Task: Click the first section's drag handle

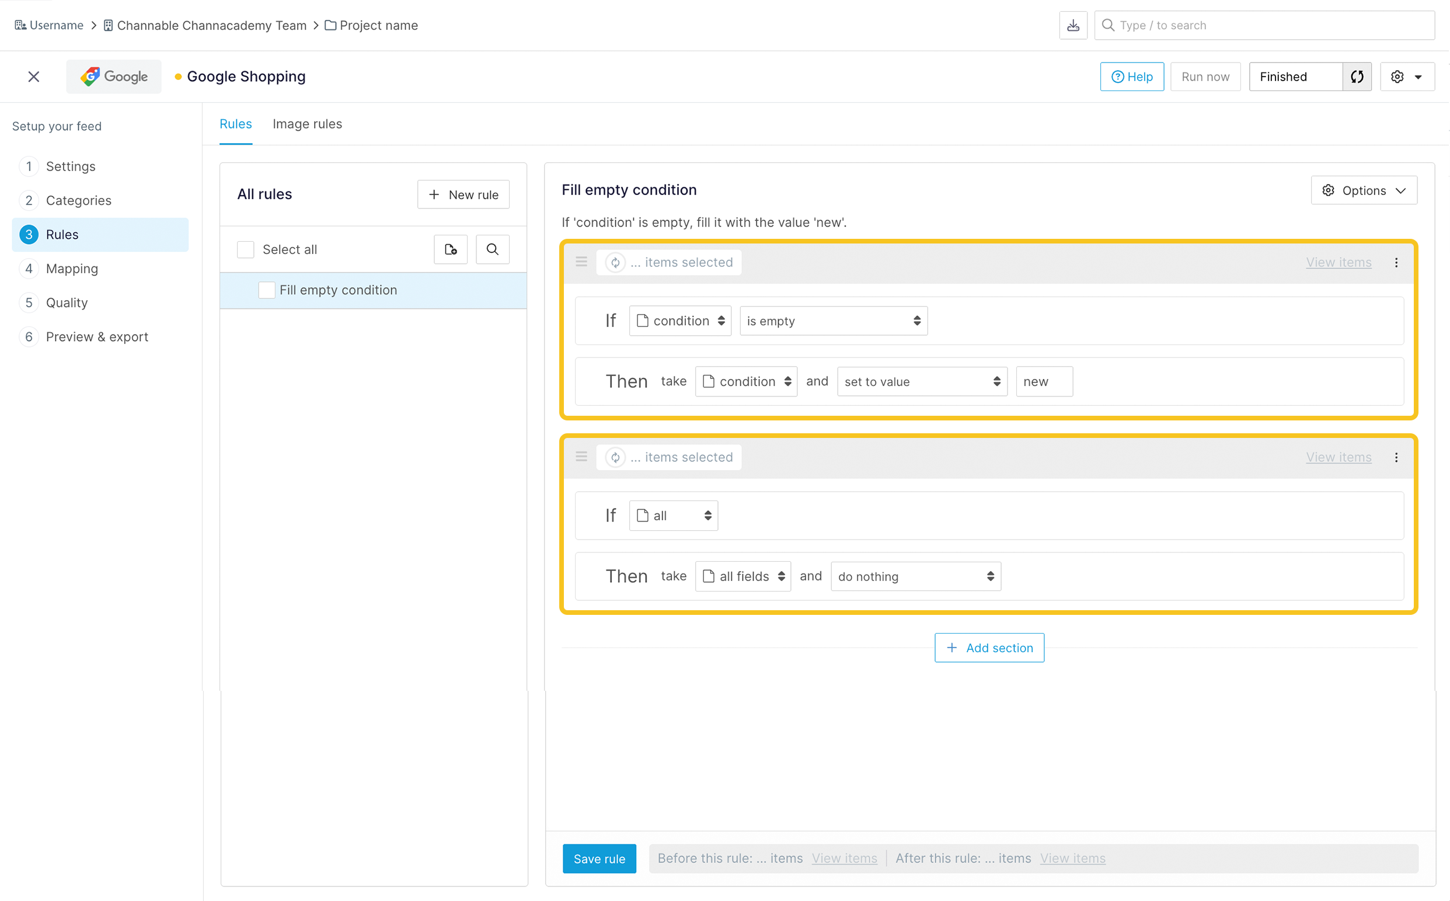Action: coord(581,262)
